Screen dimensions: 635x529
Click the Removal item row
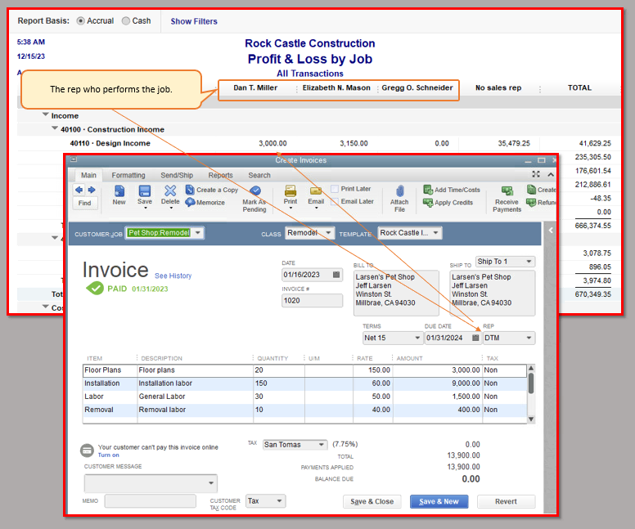pyautogui.click(x=304, y=410)
